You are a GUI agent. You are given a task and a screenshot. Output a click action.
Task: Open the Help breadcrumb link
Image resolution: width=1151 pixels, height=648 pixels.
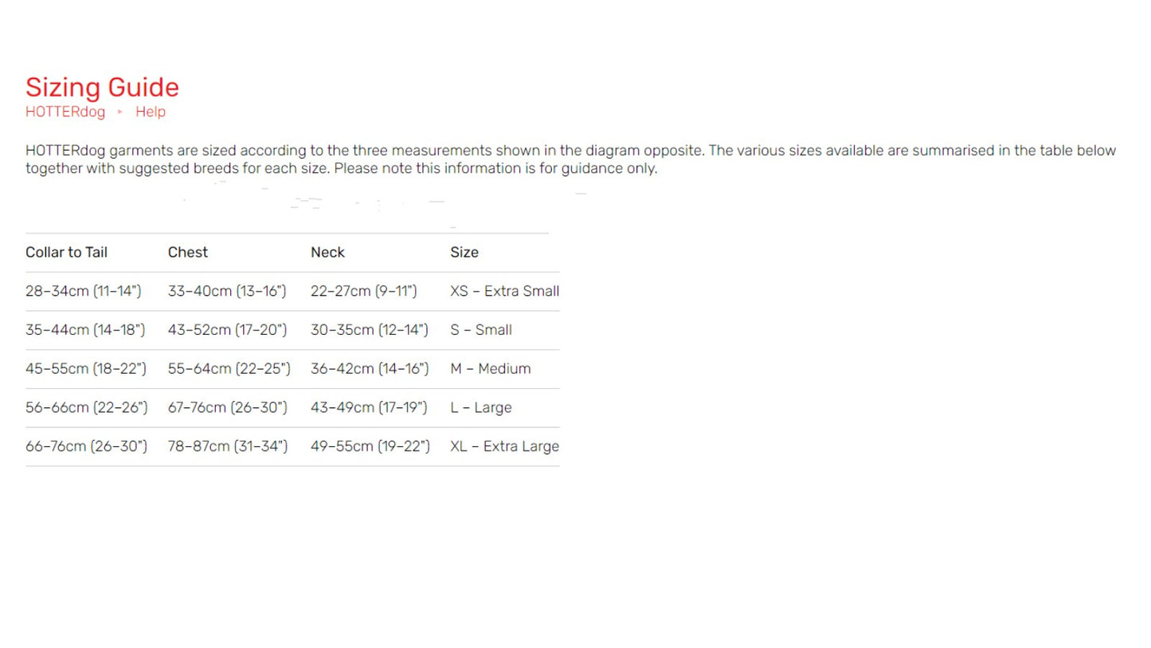(151, 112)
